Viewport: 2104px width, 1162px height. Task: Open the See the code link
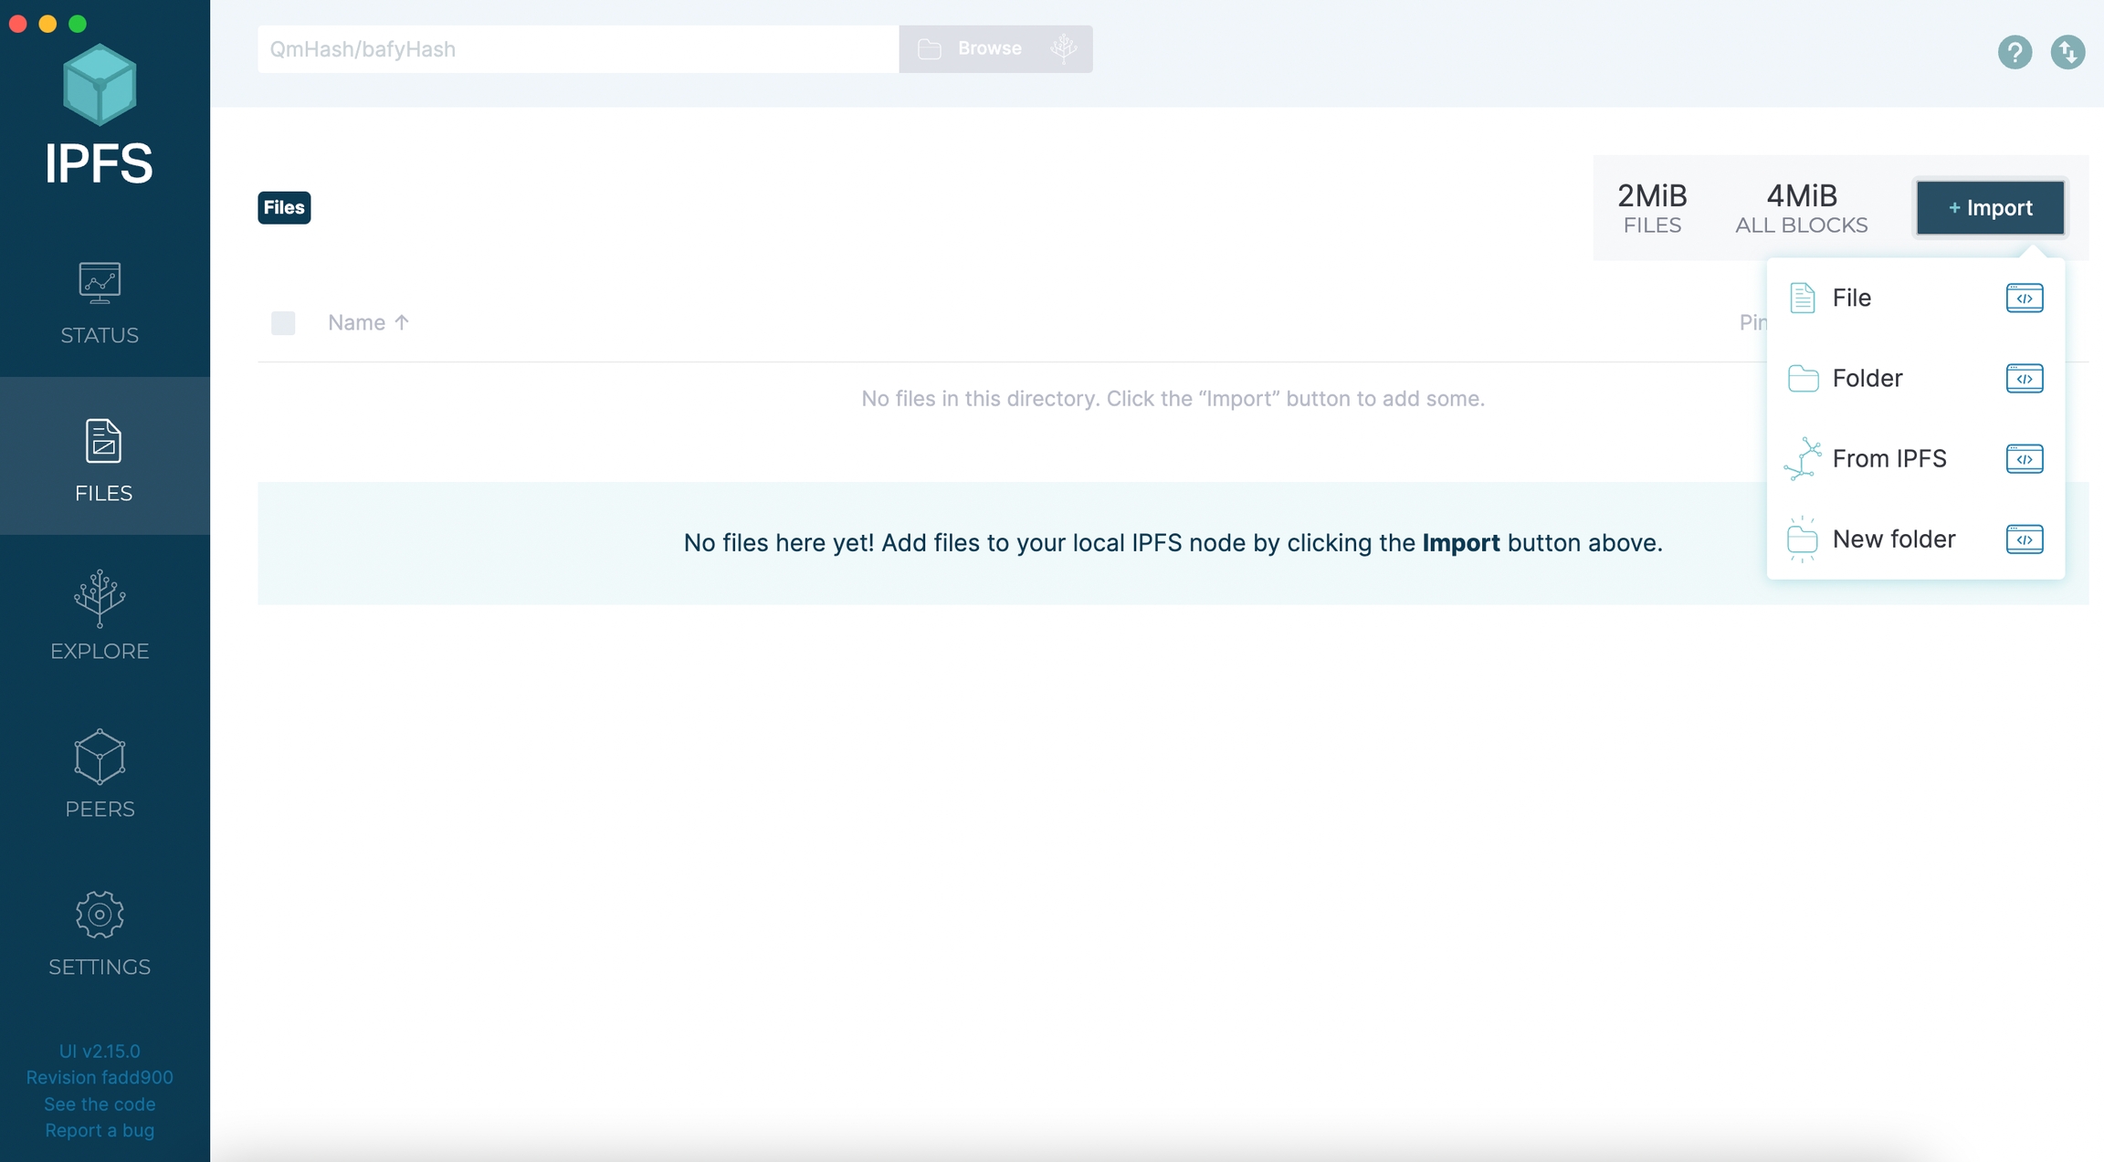100,1104
